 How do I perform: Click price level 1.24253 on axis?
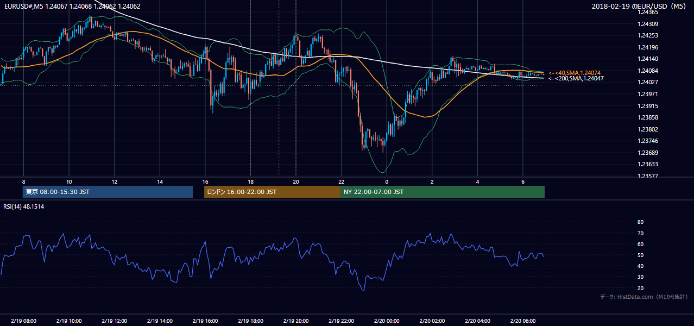tap(647, 35)
